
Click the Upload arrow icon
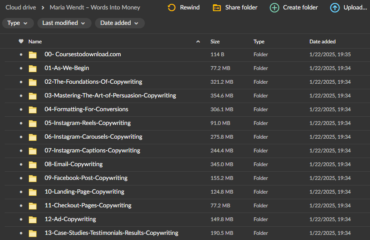click(x=335, y=8)
